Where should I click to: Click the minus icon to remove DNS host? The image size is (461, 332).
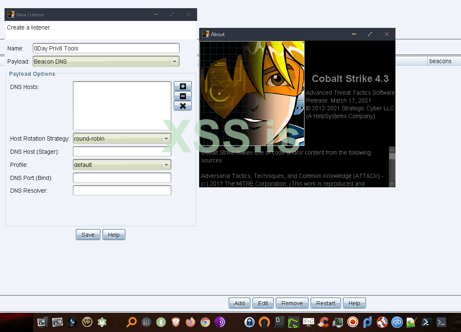[183, 96]
